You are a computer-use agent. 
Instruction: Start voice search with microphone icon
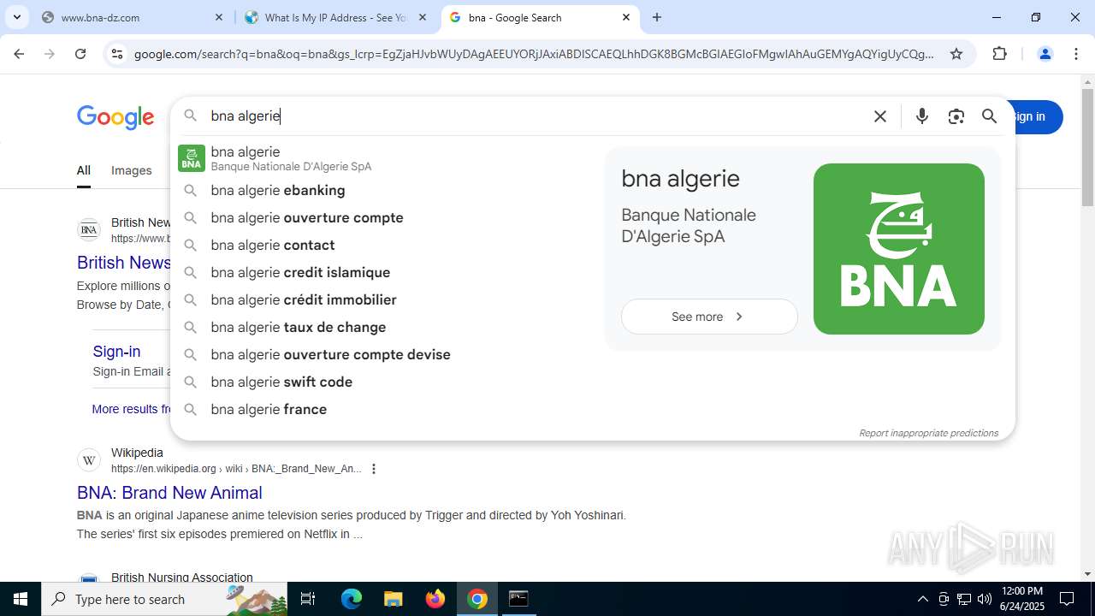921,116
